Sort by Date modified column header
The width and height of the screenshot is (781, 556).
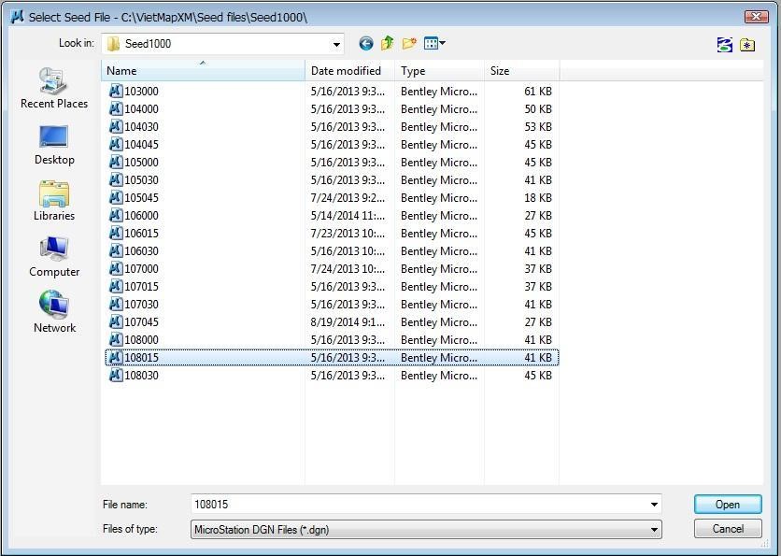348,71
